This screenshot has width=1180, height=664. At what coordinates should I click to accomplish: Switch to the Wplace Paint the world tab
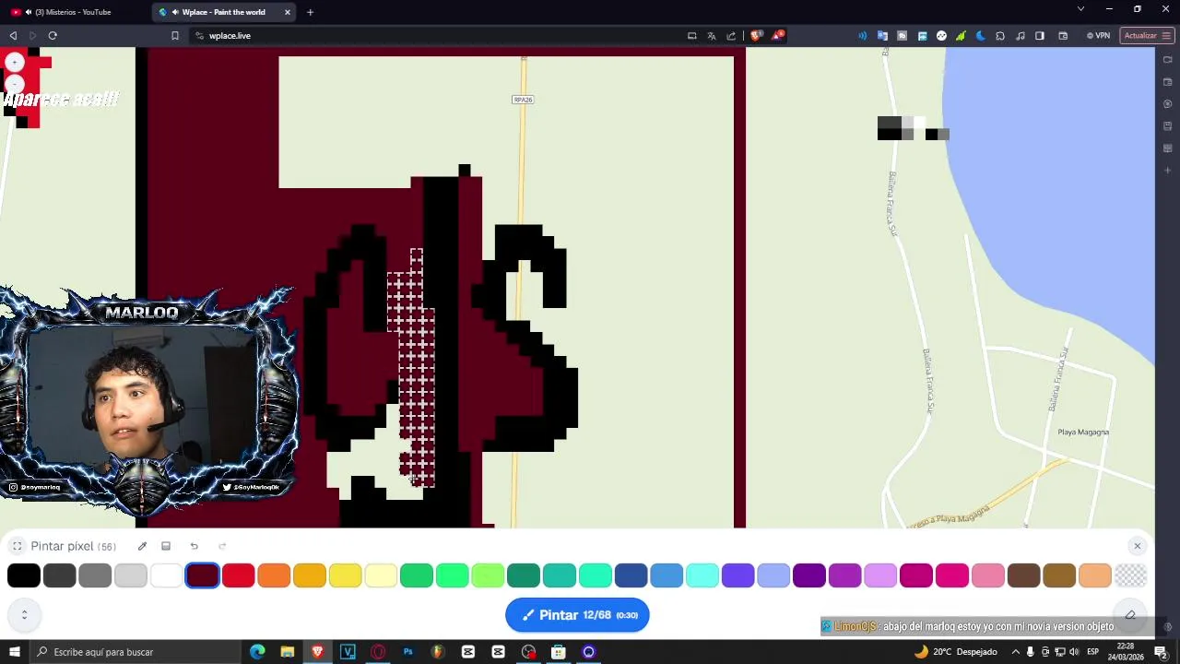pyautogui.click(x=223, y=12)
